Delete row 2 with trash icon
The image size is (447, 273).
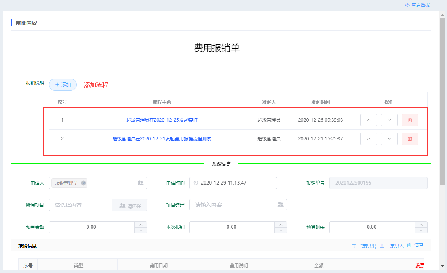(410, 139)
